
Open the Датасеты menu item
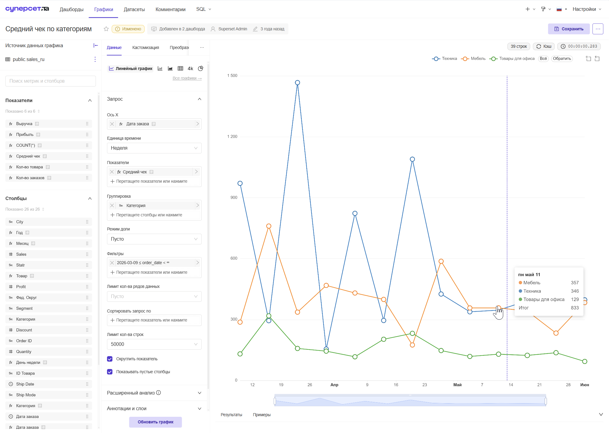tap(134, 9)
